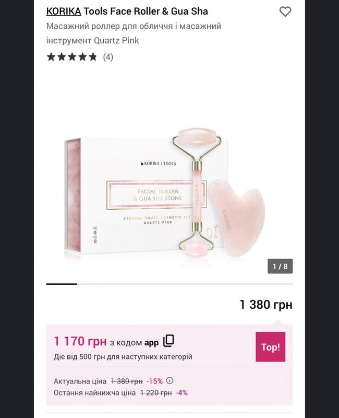339x418 pixels.
Task: Click the crossed-out 1 220 грн lowest price
Action: (156, 393)
